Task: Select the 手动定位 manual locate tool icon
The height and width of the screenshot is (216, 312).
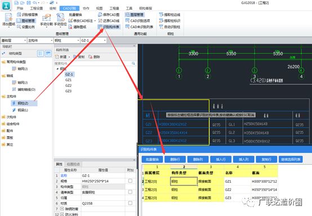Action: [x=60, y=17]
